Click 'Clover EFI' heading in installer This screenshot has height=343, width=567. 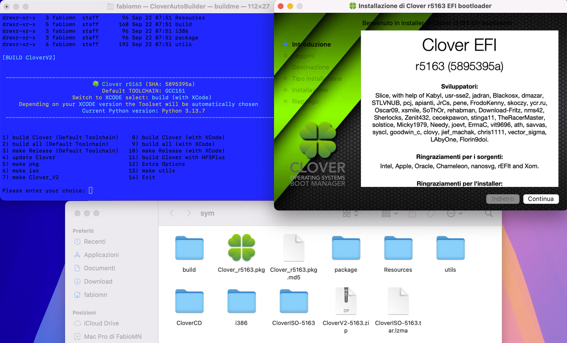(x=459, y=45)
